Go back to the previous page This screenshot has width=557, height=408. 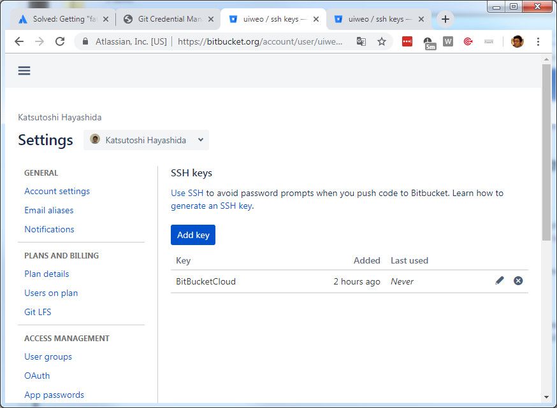click(19, 41)
